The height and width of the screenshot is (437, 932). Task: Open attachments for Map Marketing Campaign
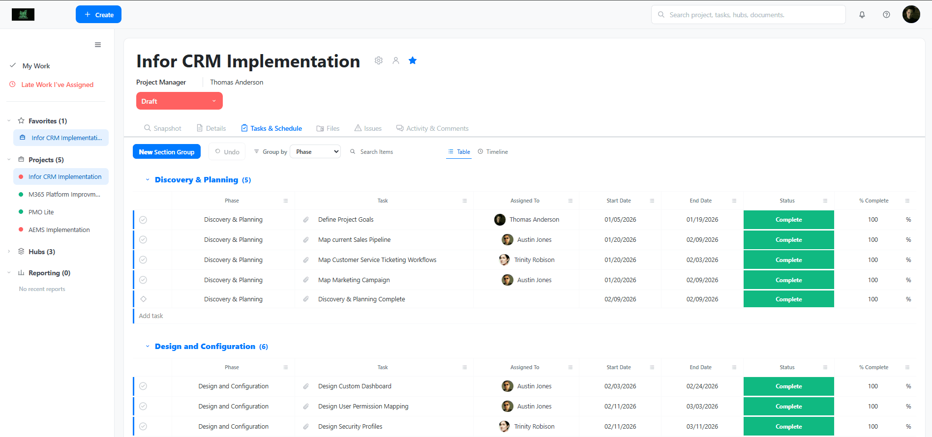pos(306,280)
